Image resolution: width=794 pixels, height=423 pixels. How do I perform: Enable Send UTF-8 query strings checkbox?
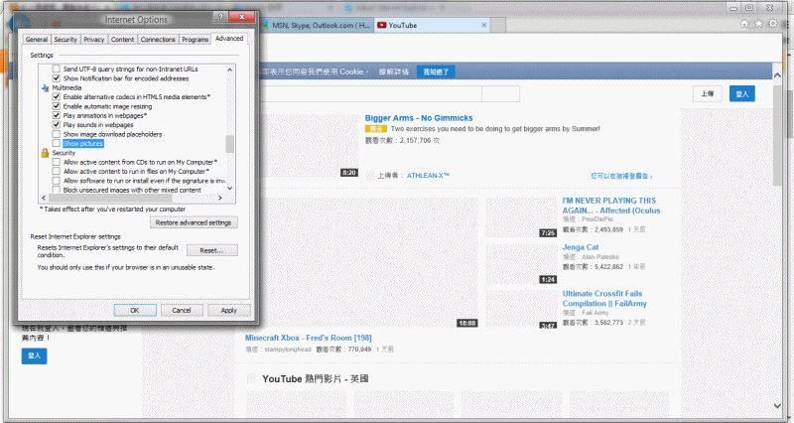pos(57,69)
